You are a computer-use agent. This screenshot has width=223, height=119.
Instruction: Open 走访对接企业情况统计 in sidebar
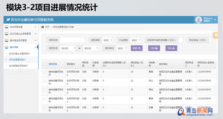(x=19, y=54)
